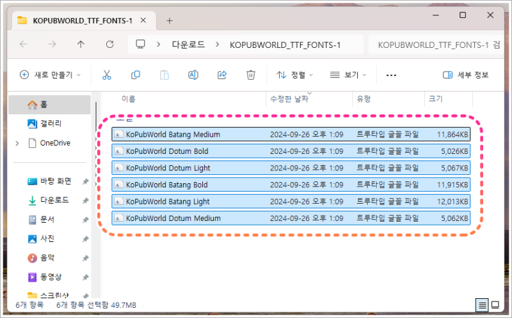The image size is (512, 318).
Task: Click the 12,013KB size cell
Action: click(x=452, y=202)
